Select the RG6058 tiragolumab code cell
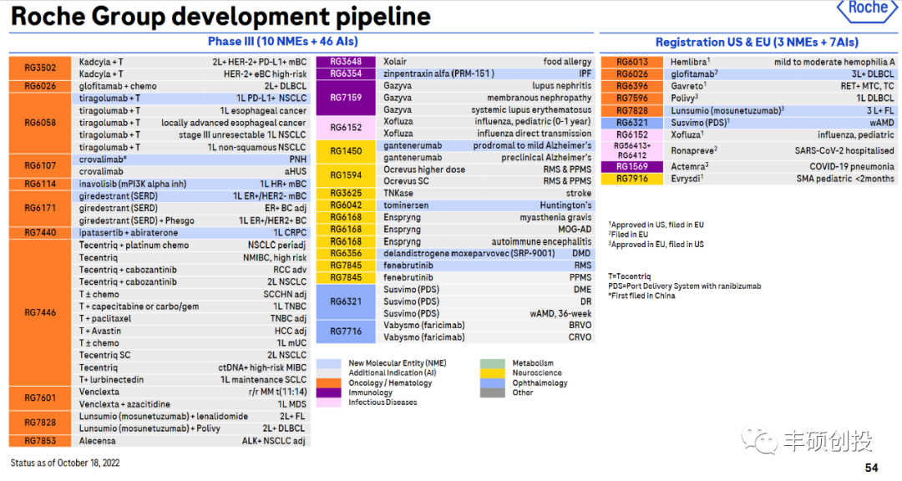 pyautogui.click(x=40, y=123)
